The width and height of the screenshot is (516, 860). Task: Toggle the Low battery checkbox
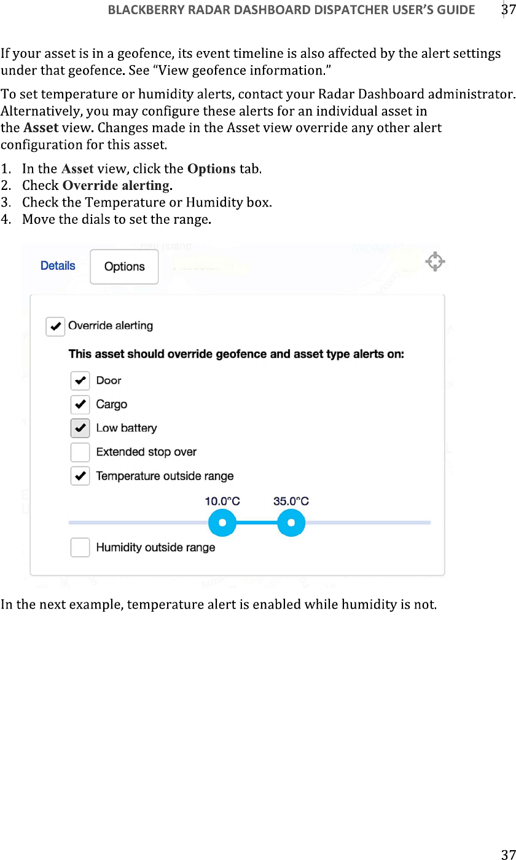(80, 428)
